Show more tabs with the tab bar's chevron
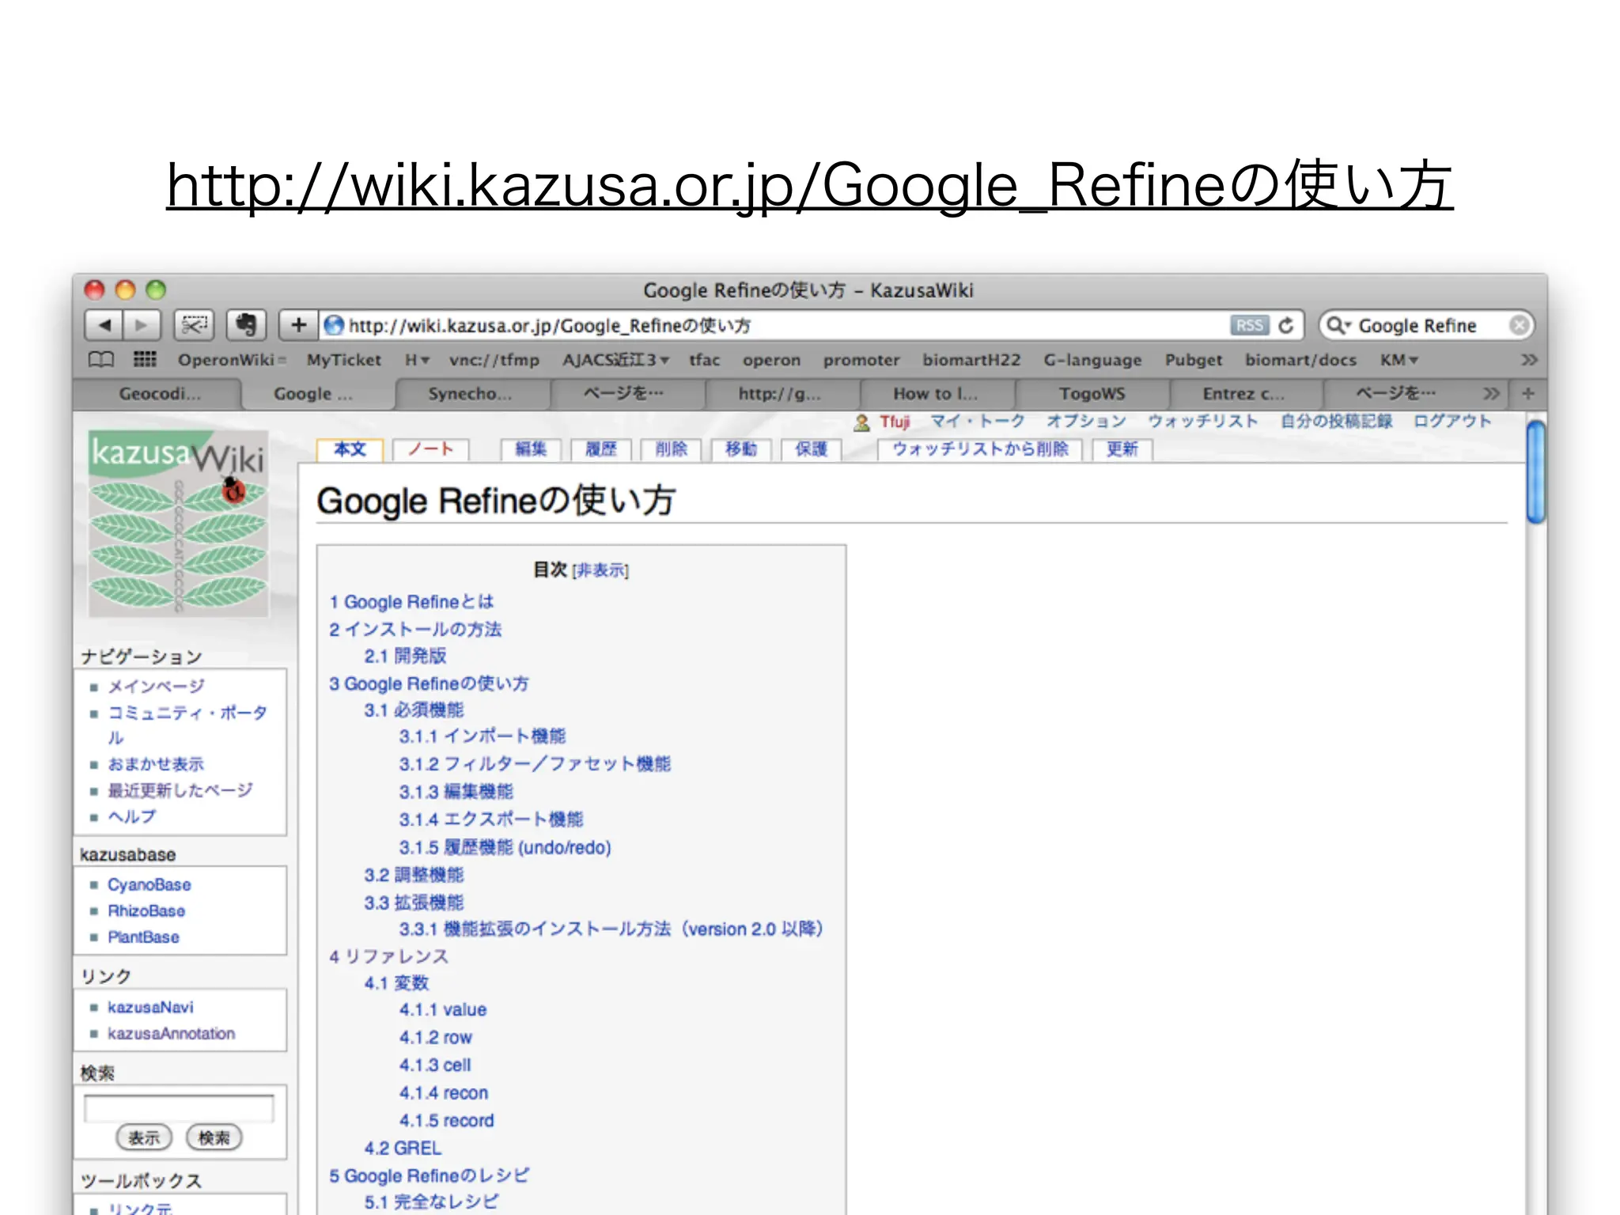Image resolution: width=1620 pixels, height=1215 pixels. tap(1491, 393)
